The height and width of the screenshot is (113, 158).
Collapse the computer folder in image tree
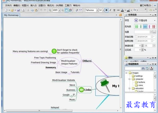pos(130,79)
